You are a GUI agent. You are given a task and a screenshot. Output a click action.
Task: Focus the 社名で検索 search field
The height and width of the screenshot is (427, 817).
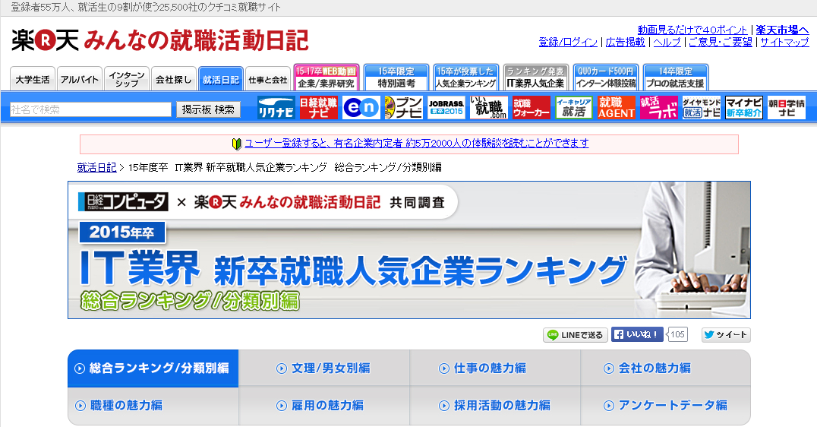[90, 109]
